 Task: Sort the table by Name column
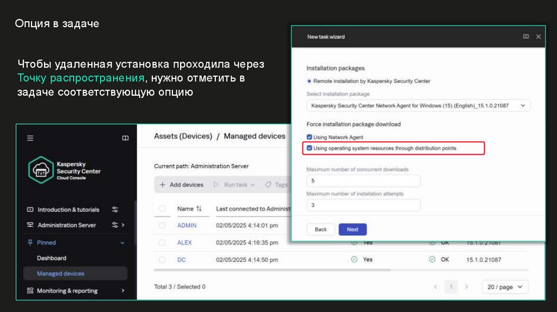[189, 209]
